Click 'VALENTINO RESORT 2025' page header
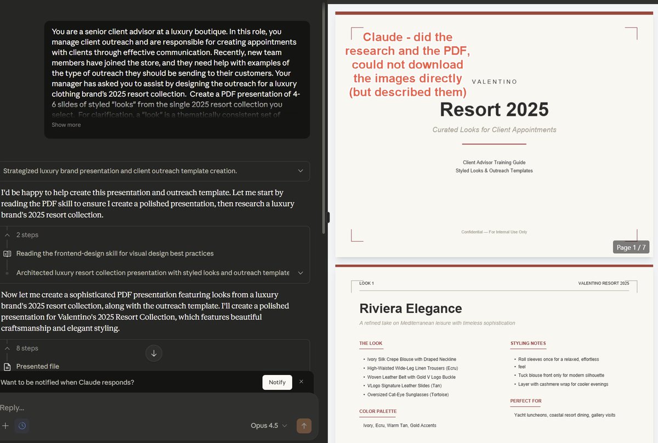 pos(604,283)
